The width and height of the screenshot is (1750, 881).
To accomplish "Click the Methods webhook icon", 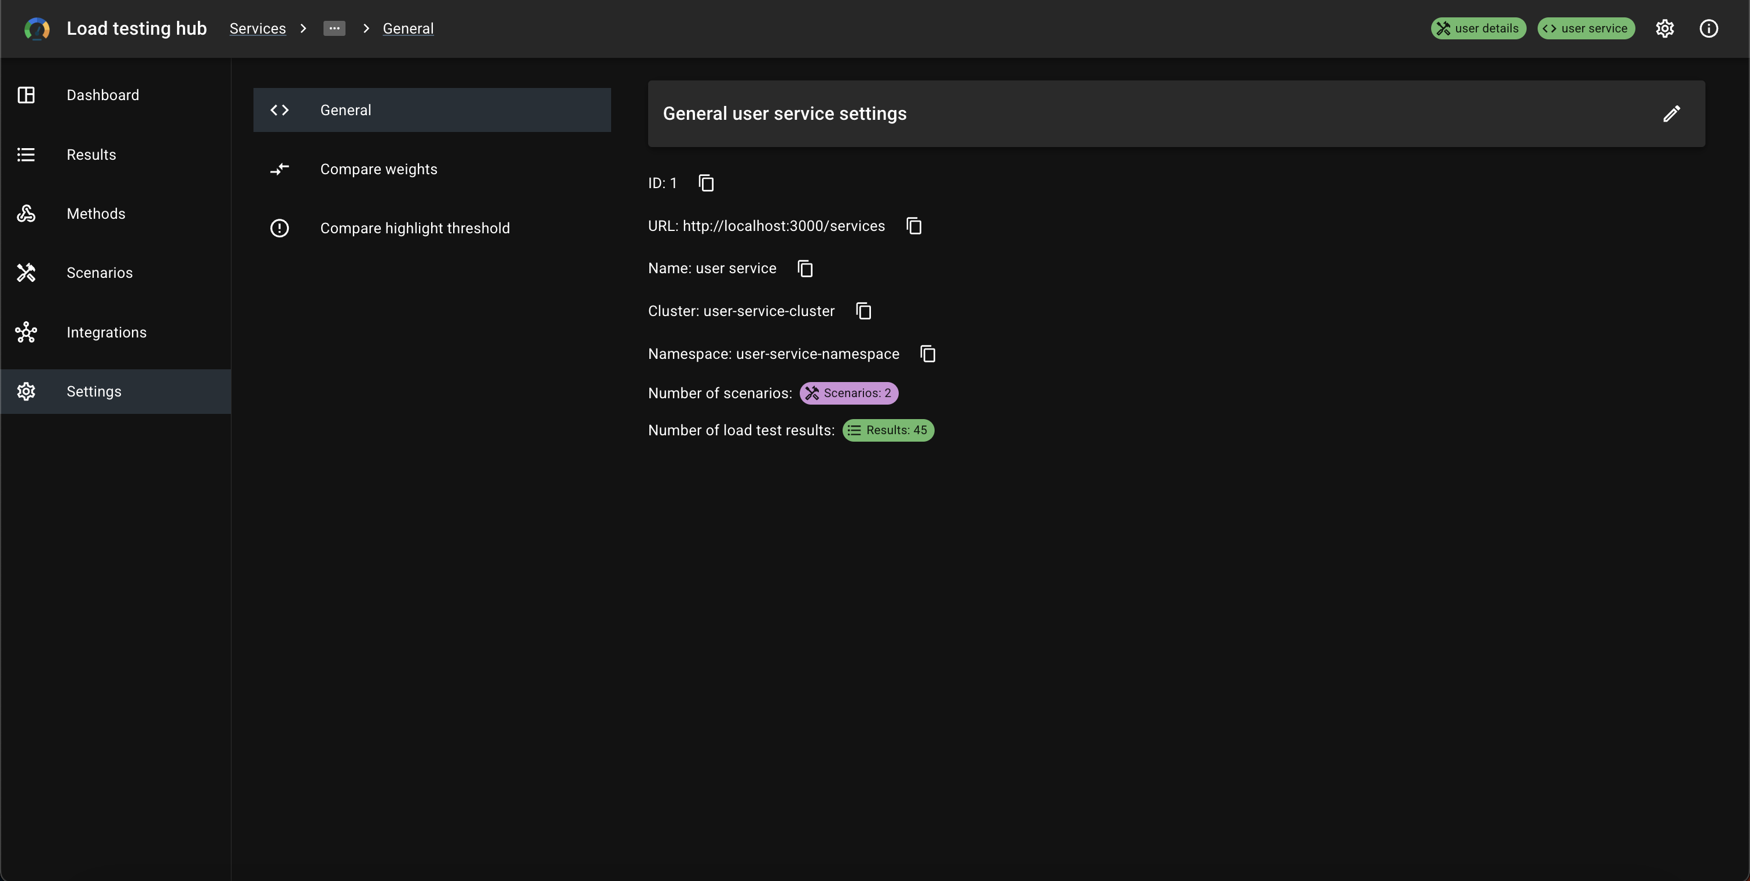I will pos(26,214).
